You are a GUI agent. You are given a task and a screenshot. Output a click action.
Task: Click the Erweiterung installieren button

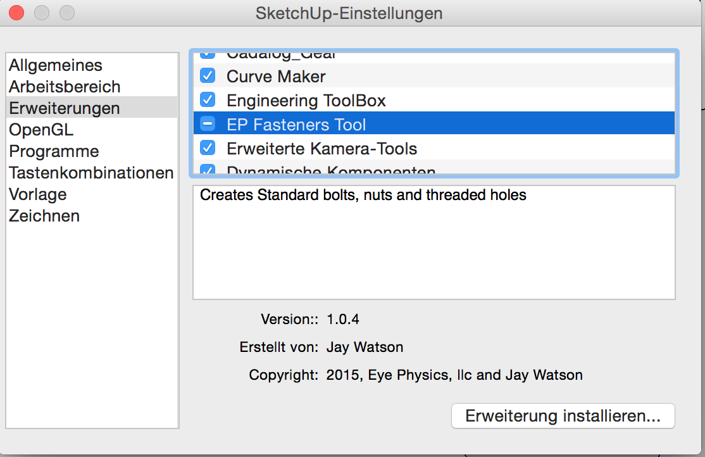(x=563, y=416)
